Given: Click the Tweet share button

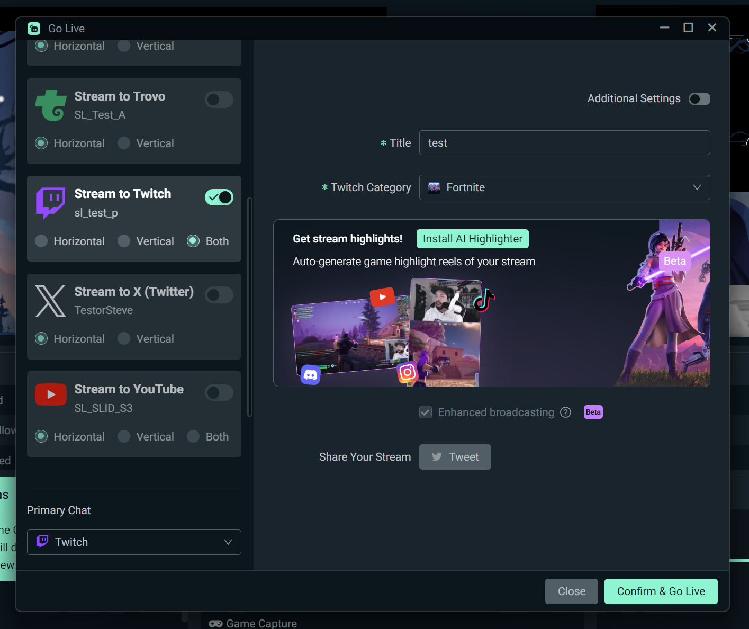Looking at the screenshot, I should coord(455,457).
